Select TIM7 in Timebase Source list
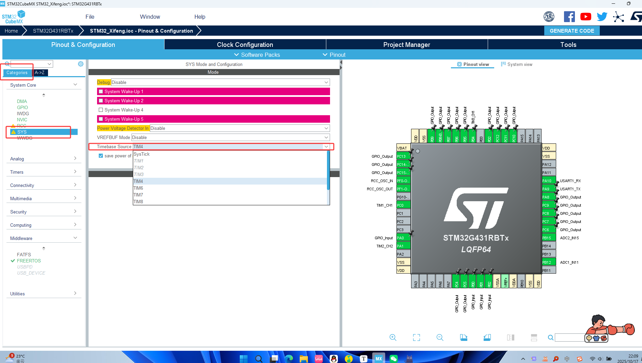642x363 pixels. point(230,195)
